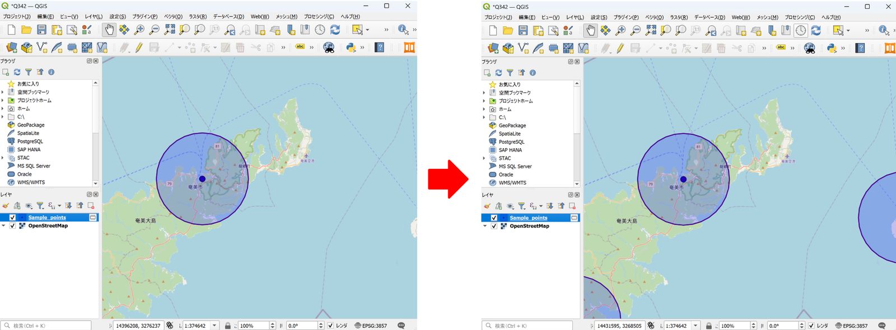Select WMS/WMTS in right browser panel

(x=512, y=183)
